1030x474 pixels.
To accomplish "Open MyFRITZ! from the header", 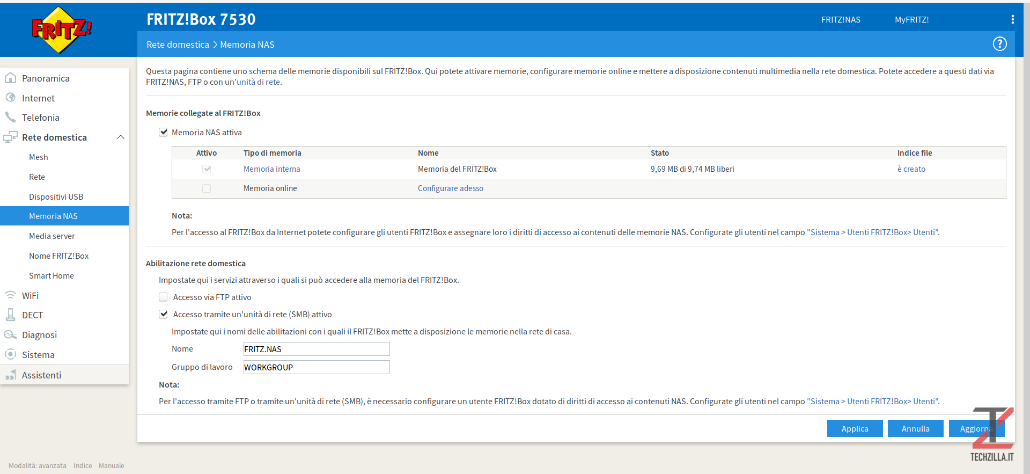I will [911, 19].
